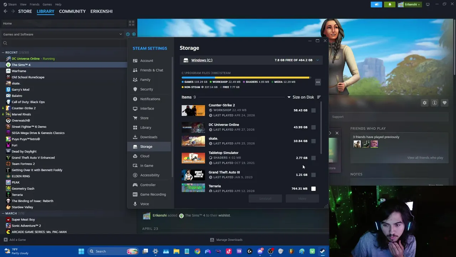Open the ERIKENSHI profile tab
Image resolution: width=456 pixels, height=257 pixels.
(x=102, y=11)
